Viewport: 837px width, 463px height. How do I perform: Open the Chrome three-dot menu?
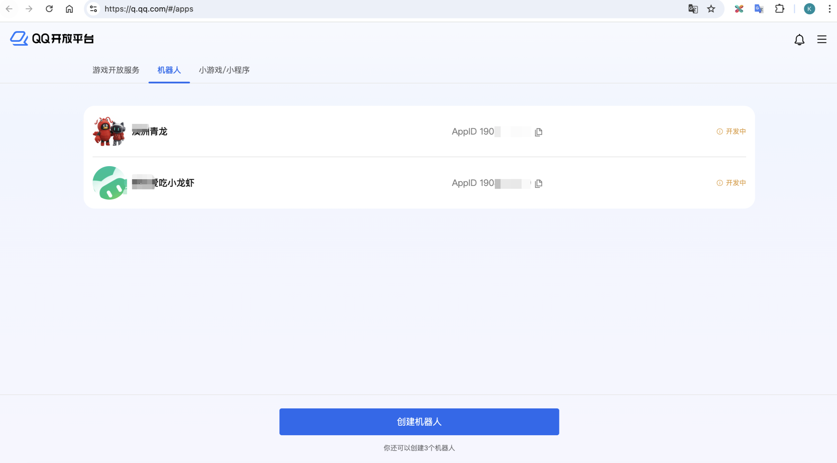(829, 9)
